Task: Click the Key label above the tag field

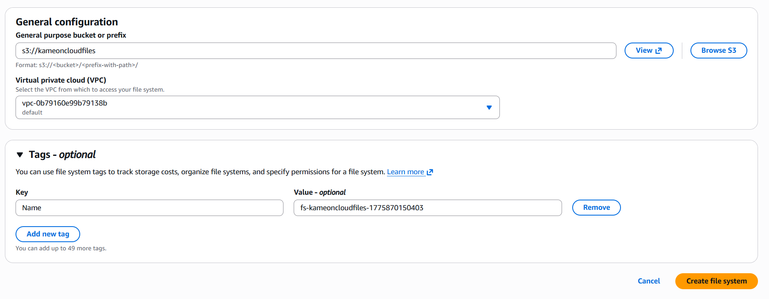Action: pyautogui.click(x=22, y=192)
